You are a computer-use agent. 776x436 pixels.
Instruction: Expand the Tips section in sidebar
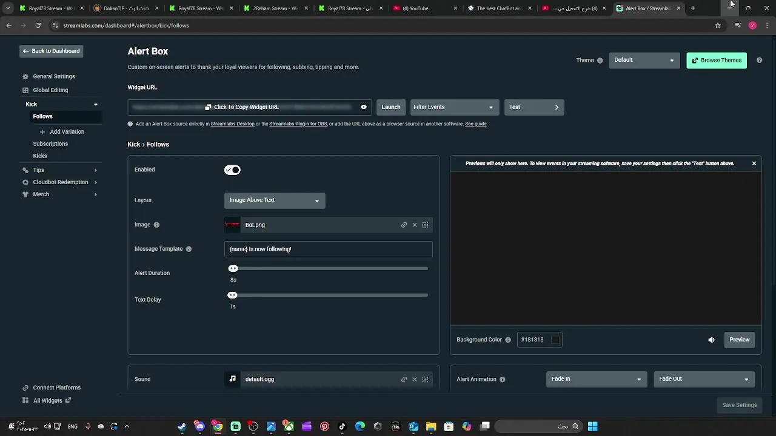pyautogui.click(x=95, y=170)
